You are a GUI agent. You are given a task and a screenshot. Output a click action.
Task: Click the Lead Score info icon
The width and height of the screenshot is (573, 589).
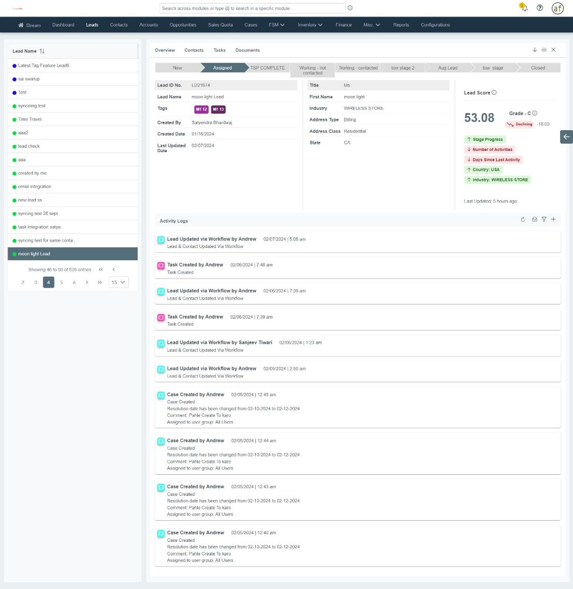tap(494, 92)
